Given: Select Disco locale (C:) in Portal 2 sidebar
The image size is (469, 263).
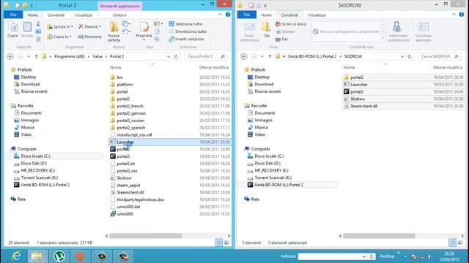Looking at the screenshot, I should [35, 156].
